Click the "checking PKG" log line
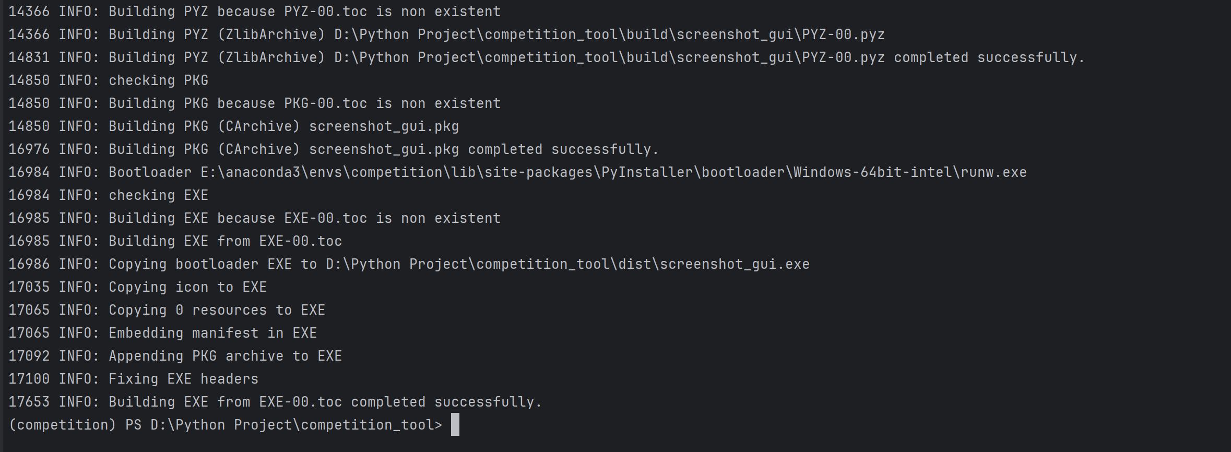 click(x=158, y=80)
